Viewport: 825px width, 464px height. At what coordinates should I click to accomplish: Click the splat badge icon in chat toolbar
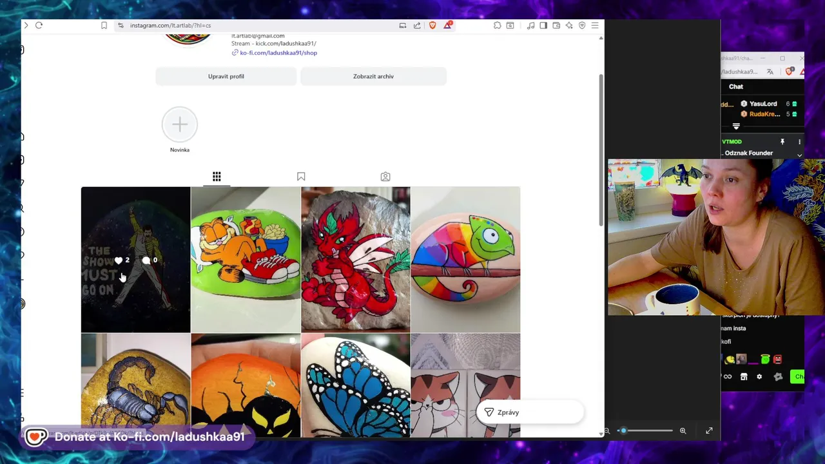778,377
